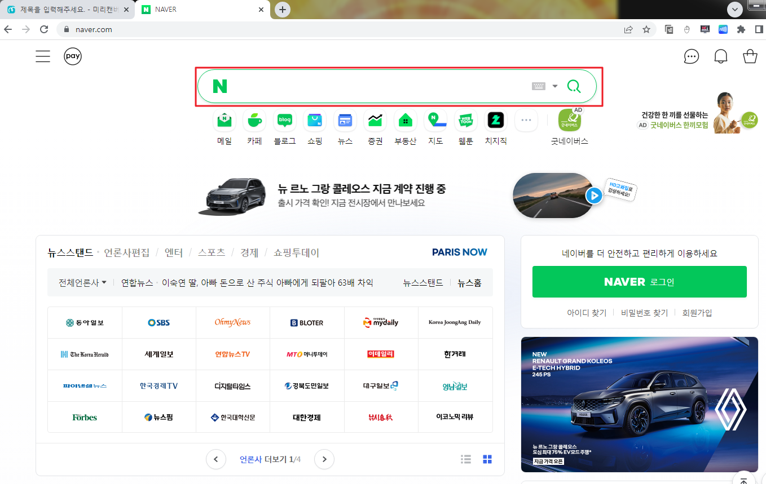Viewport: 766px width, 484px height.
Task: Open the 한겨레 publisher tile
Action: click(455, 354)
